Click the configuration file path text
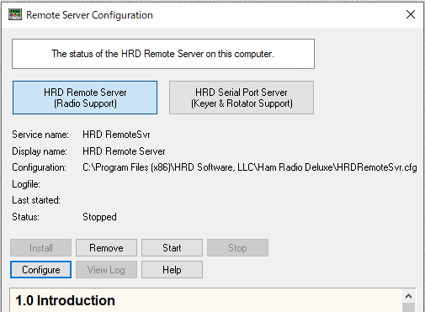This screenshot has height=312, width=425. pyautogui.click(x=250, y=167)
